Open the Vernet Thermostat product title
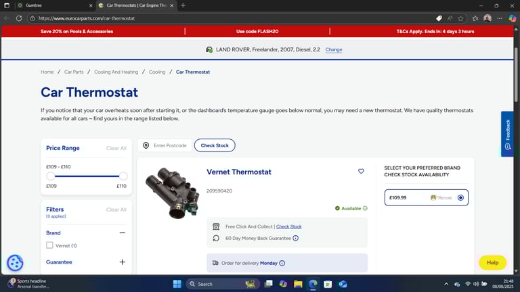The image size is (520, 292). pos(239,172)
